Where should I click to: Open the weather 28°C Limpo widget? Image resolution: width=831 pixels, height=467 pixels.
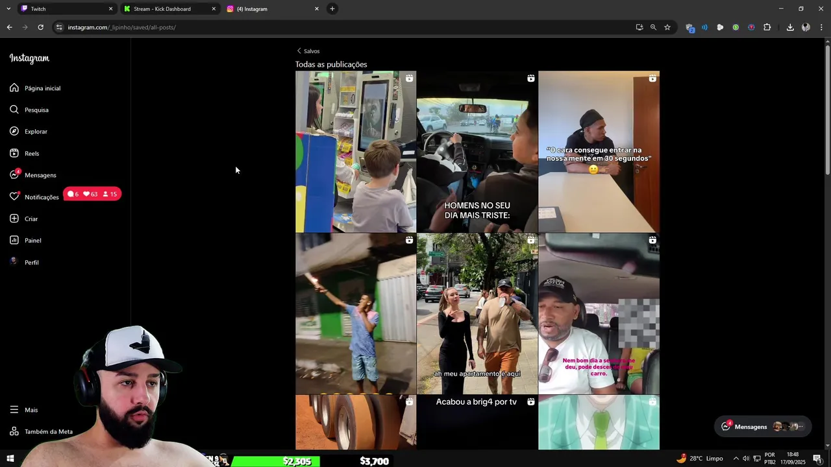[699, 459]
